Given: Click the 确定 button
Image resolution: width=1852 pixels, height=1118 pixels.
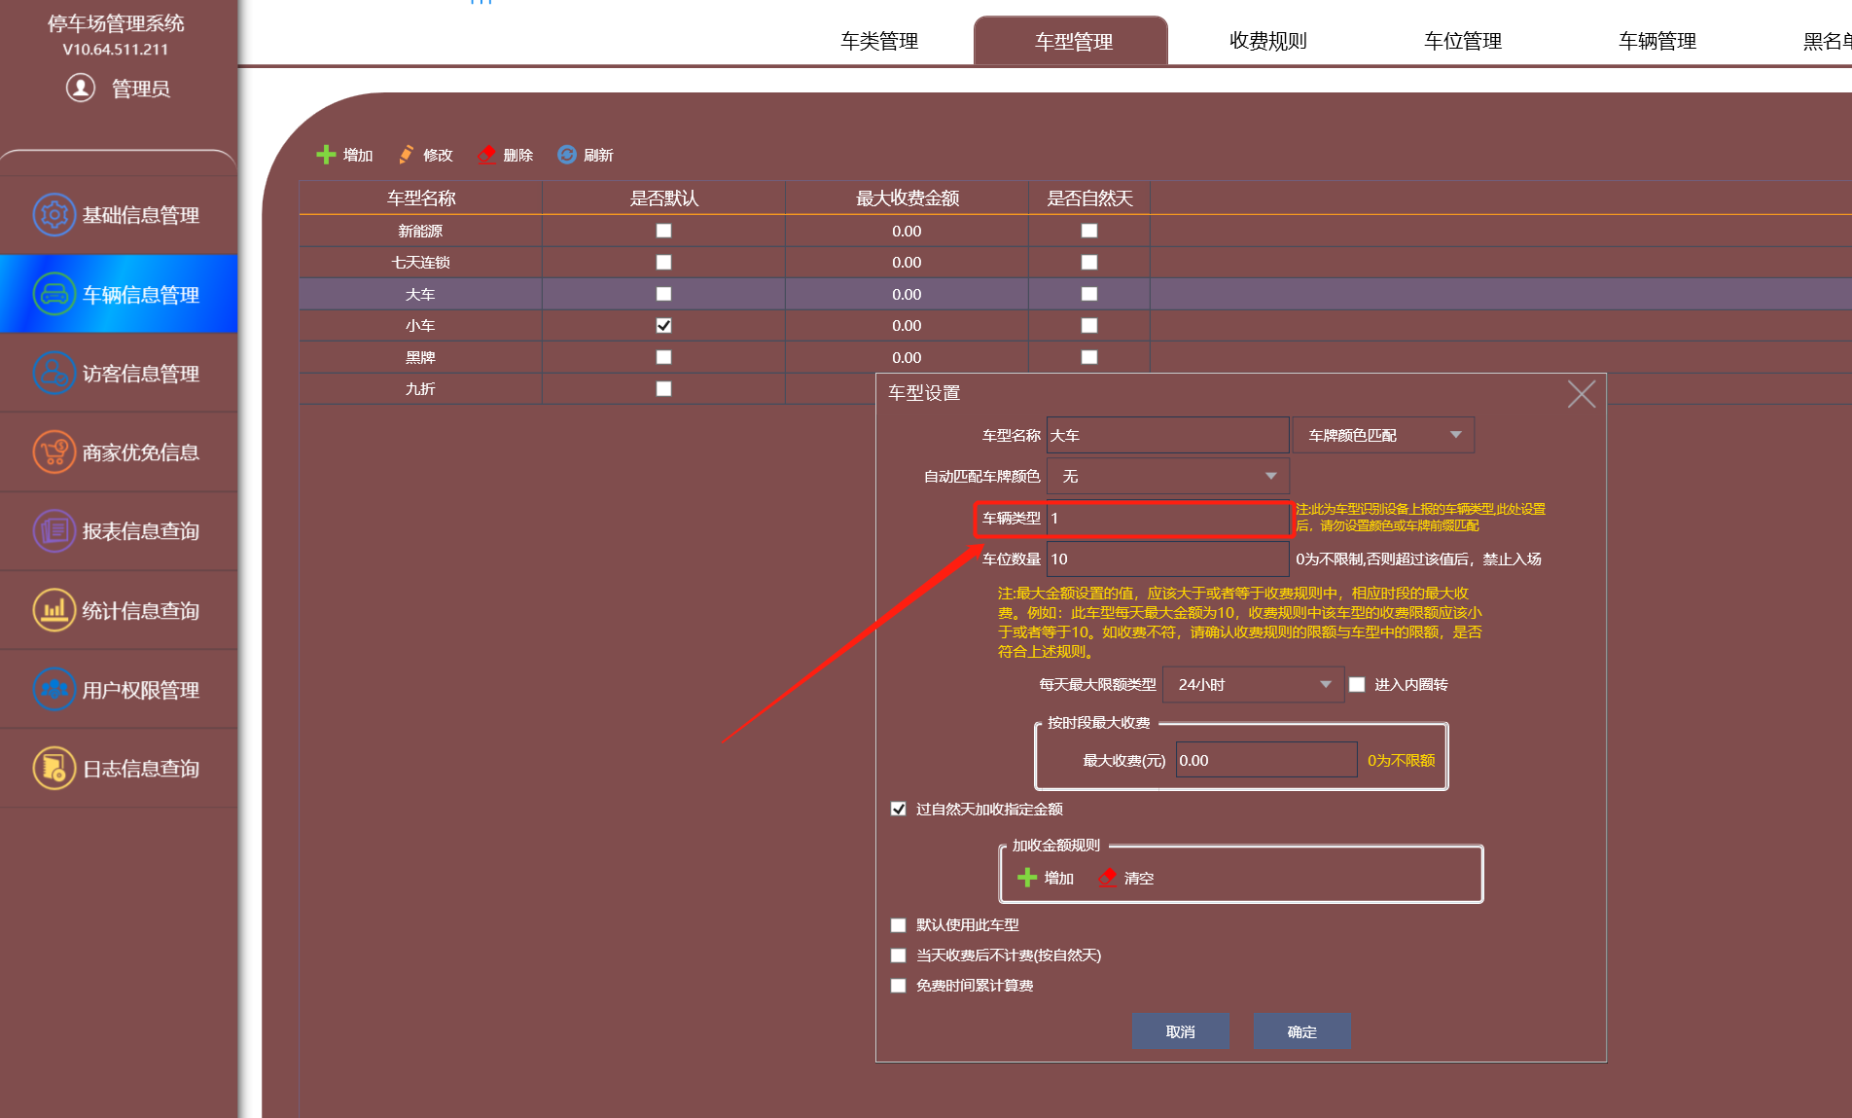Looking at the screenshot, I should 1301,1031.
